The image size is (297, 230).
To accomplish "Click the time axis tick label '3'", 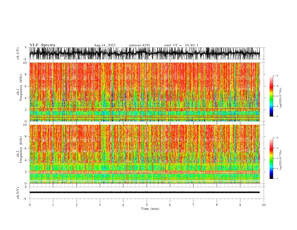I will click(100, 205).
